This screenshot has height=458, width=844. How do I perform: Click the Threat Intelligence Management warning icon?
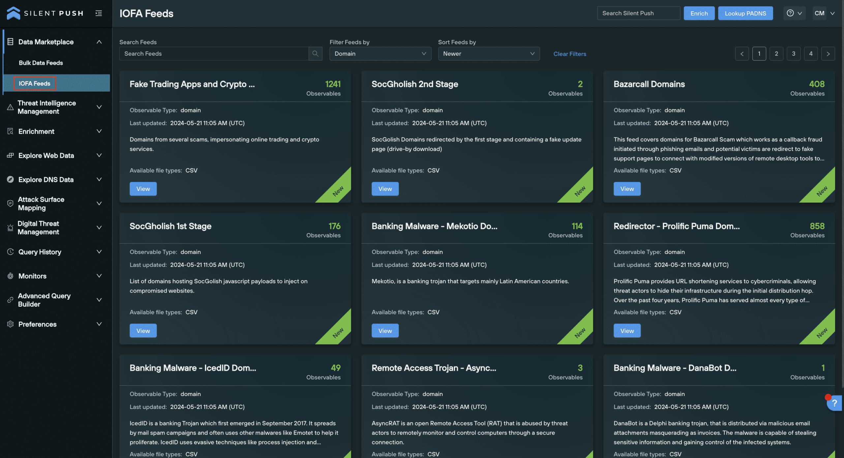click(x=10, y=107)
